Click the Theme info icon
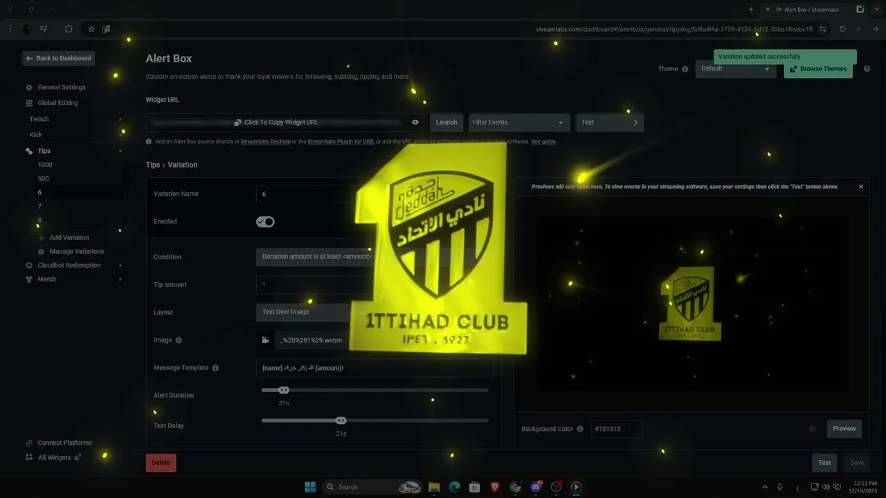Viewport: 886px width, 498px height. tap(685, 69)
